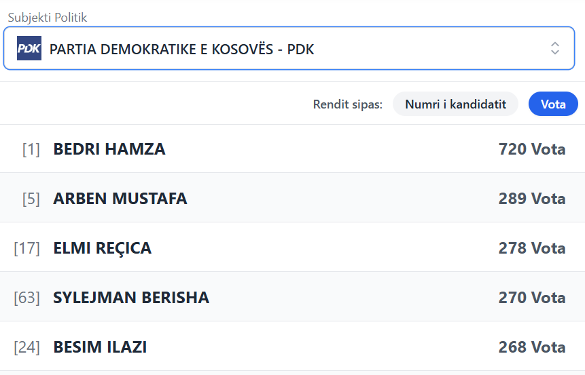Click candidate number [17]
This screenshot has height=375, width=585.
coord(27,248)
